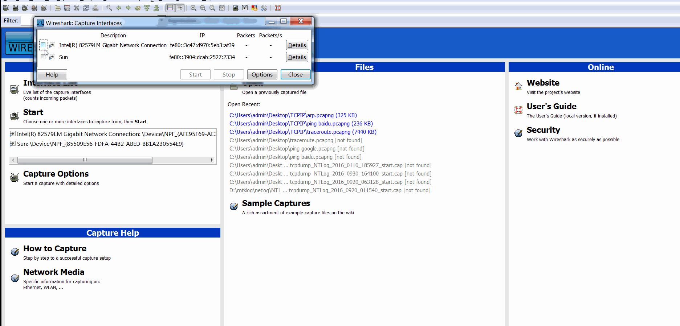Click the interface list horizontal scrollbar thumb
Image resolution: width=680 pixels, height=326 pixels.
tap(85, 160)
